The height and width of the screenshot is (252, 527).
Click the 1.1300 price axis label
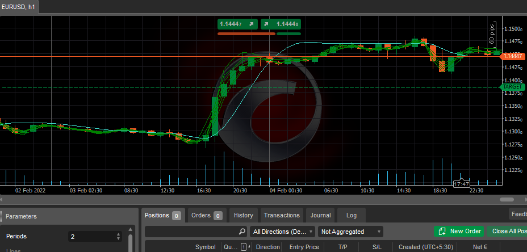coord(513,132)
